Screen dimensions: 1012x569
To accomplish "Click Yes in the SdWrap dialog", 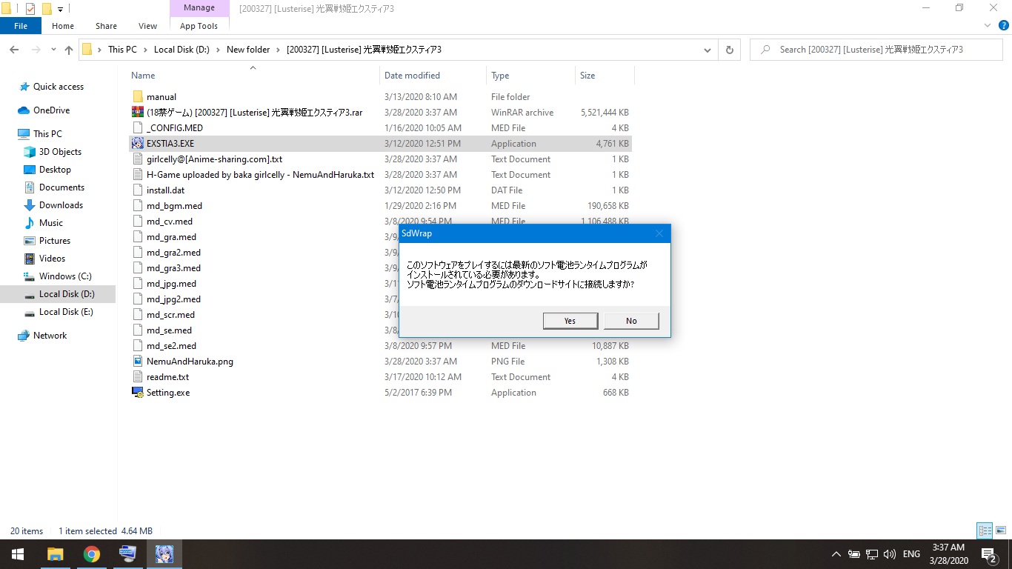I will tap(570, 321).
